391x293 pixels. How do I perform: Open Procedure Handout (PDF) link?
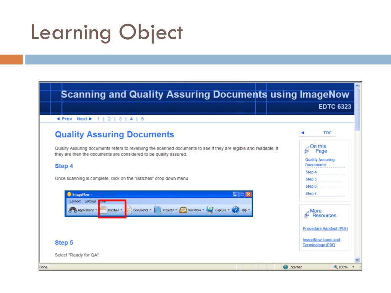coord(325,229)
